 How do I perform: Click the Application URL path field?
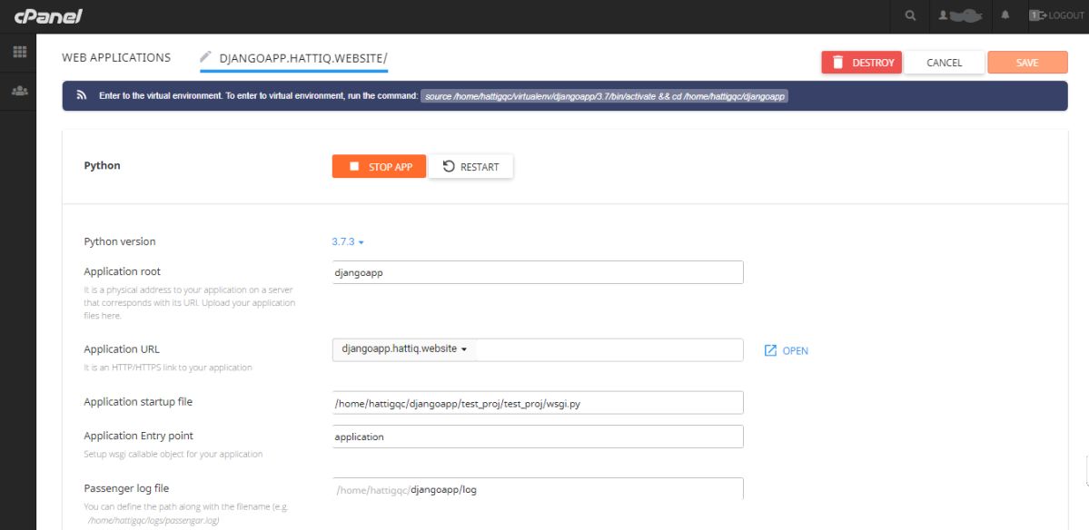point(609,349)
